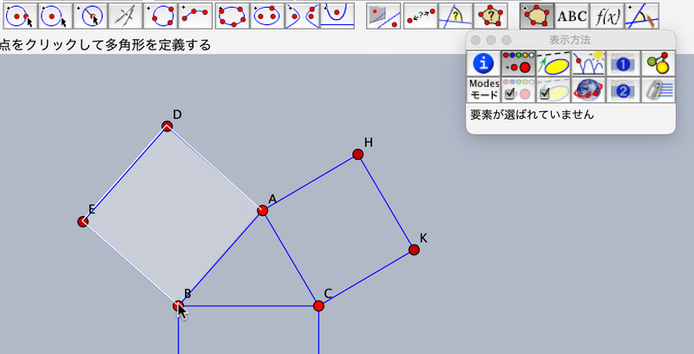694x354 pixels.
Task: Toggle the checkbox over faded ellipse icon
Action: click(x=553, y=90)
